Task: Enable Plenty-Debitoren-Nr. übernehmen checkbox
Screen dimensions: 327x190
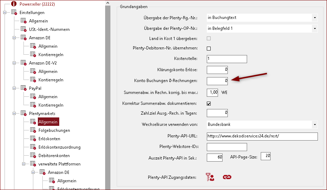Action: [x=209, y=48]
